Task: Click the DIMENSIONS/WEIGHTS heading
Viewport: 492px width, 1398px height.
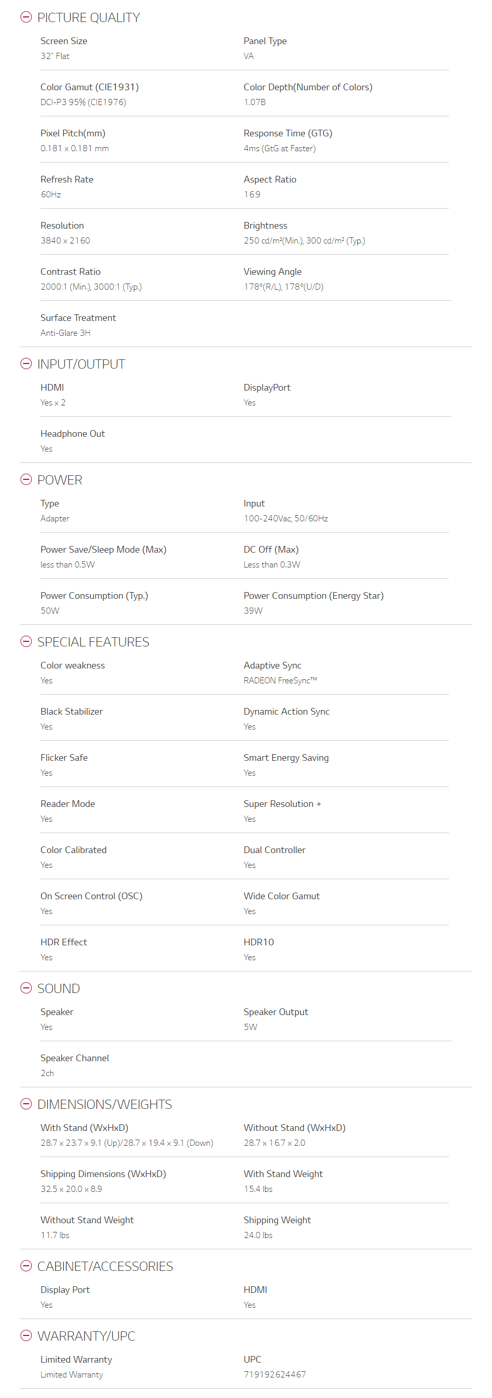Action: click(x=105, y=1104)
